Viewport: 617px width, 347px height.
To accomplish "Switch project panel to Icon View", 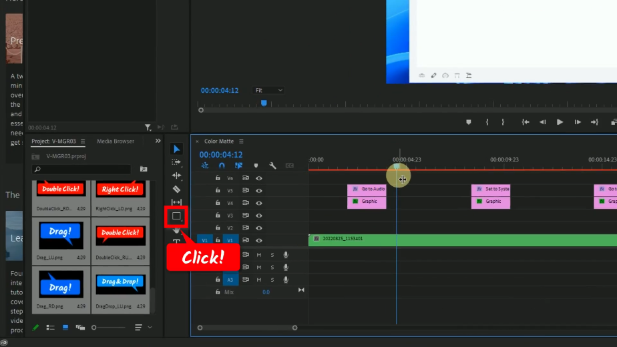I will click(x=65, y=328).
